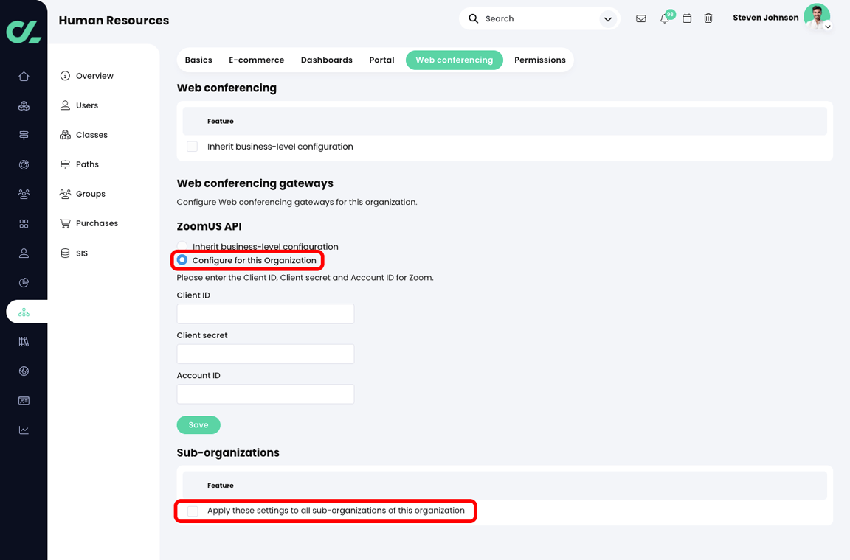The image size is (850, 560).
Task: Open the trash icon in the top bar
Action: click(x=708, y=18)
